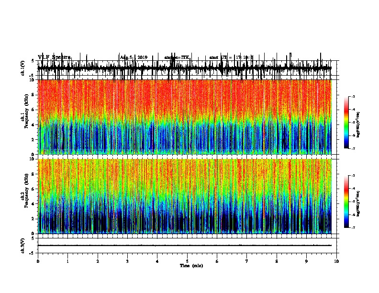Click the '-3' label on the ch.1 colorbar

click(x=353, y=96)
